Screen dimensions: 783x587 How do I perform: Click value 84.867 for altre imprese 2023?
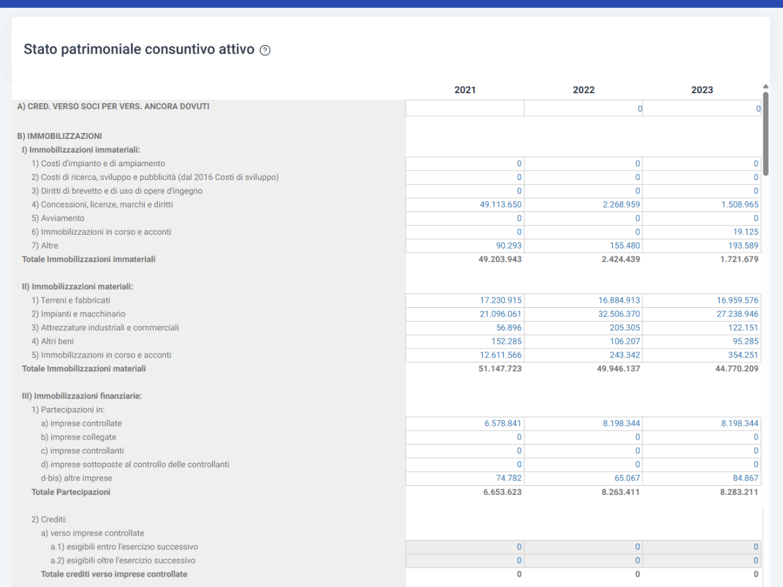[x=746, y=479]
